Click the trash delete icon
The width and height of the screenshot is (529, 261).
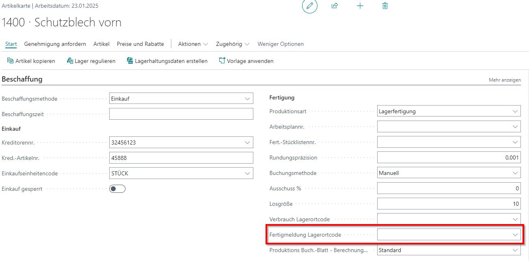click(385, 6)
